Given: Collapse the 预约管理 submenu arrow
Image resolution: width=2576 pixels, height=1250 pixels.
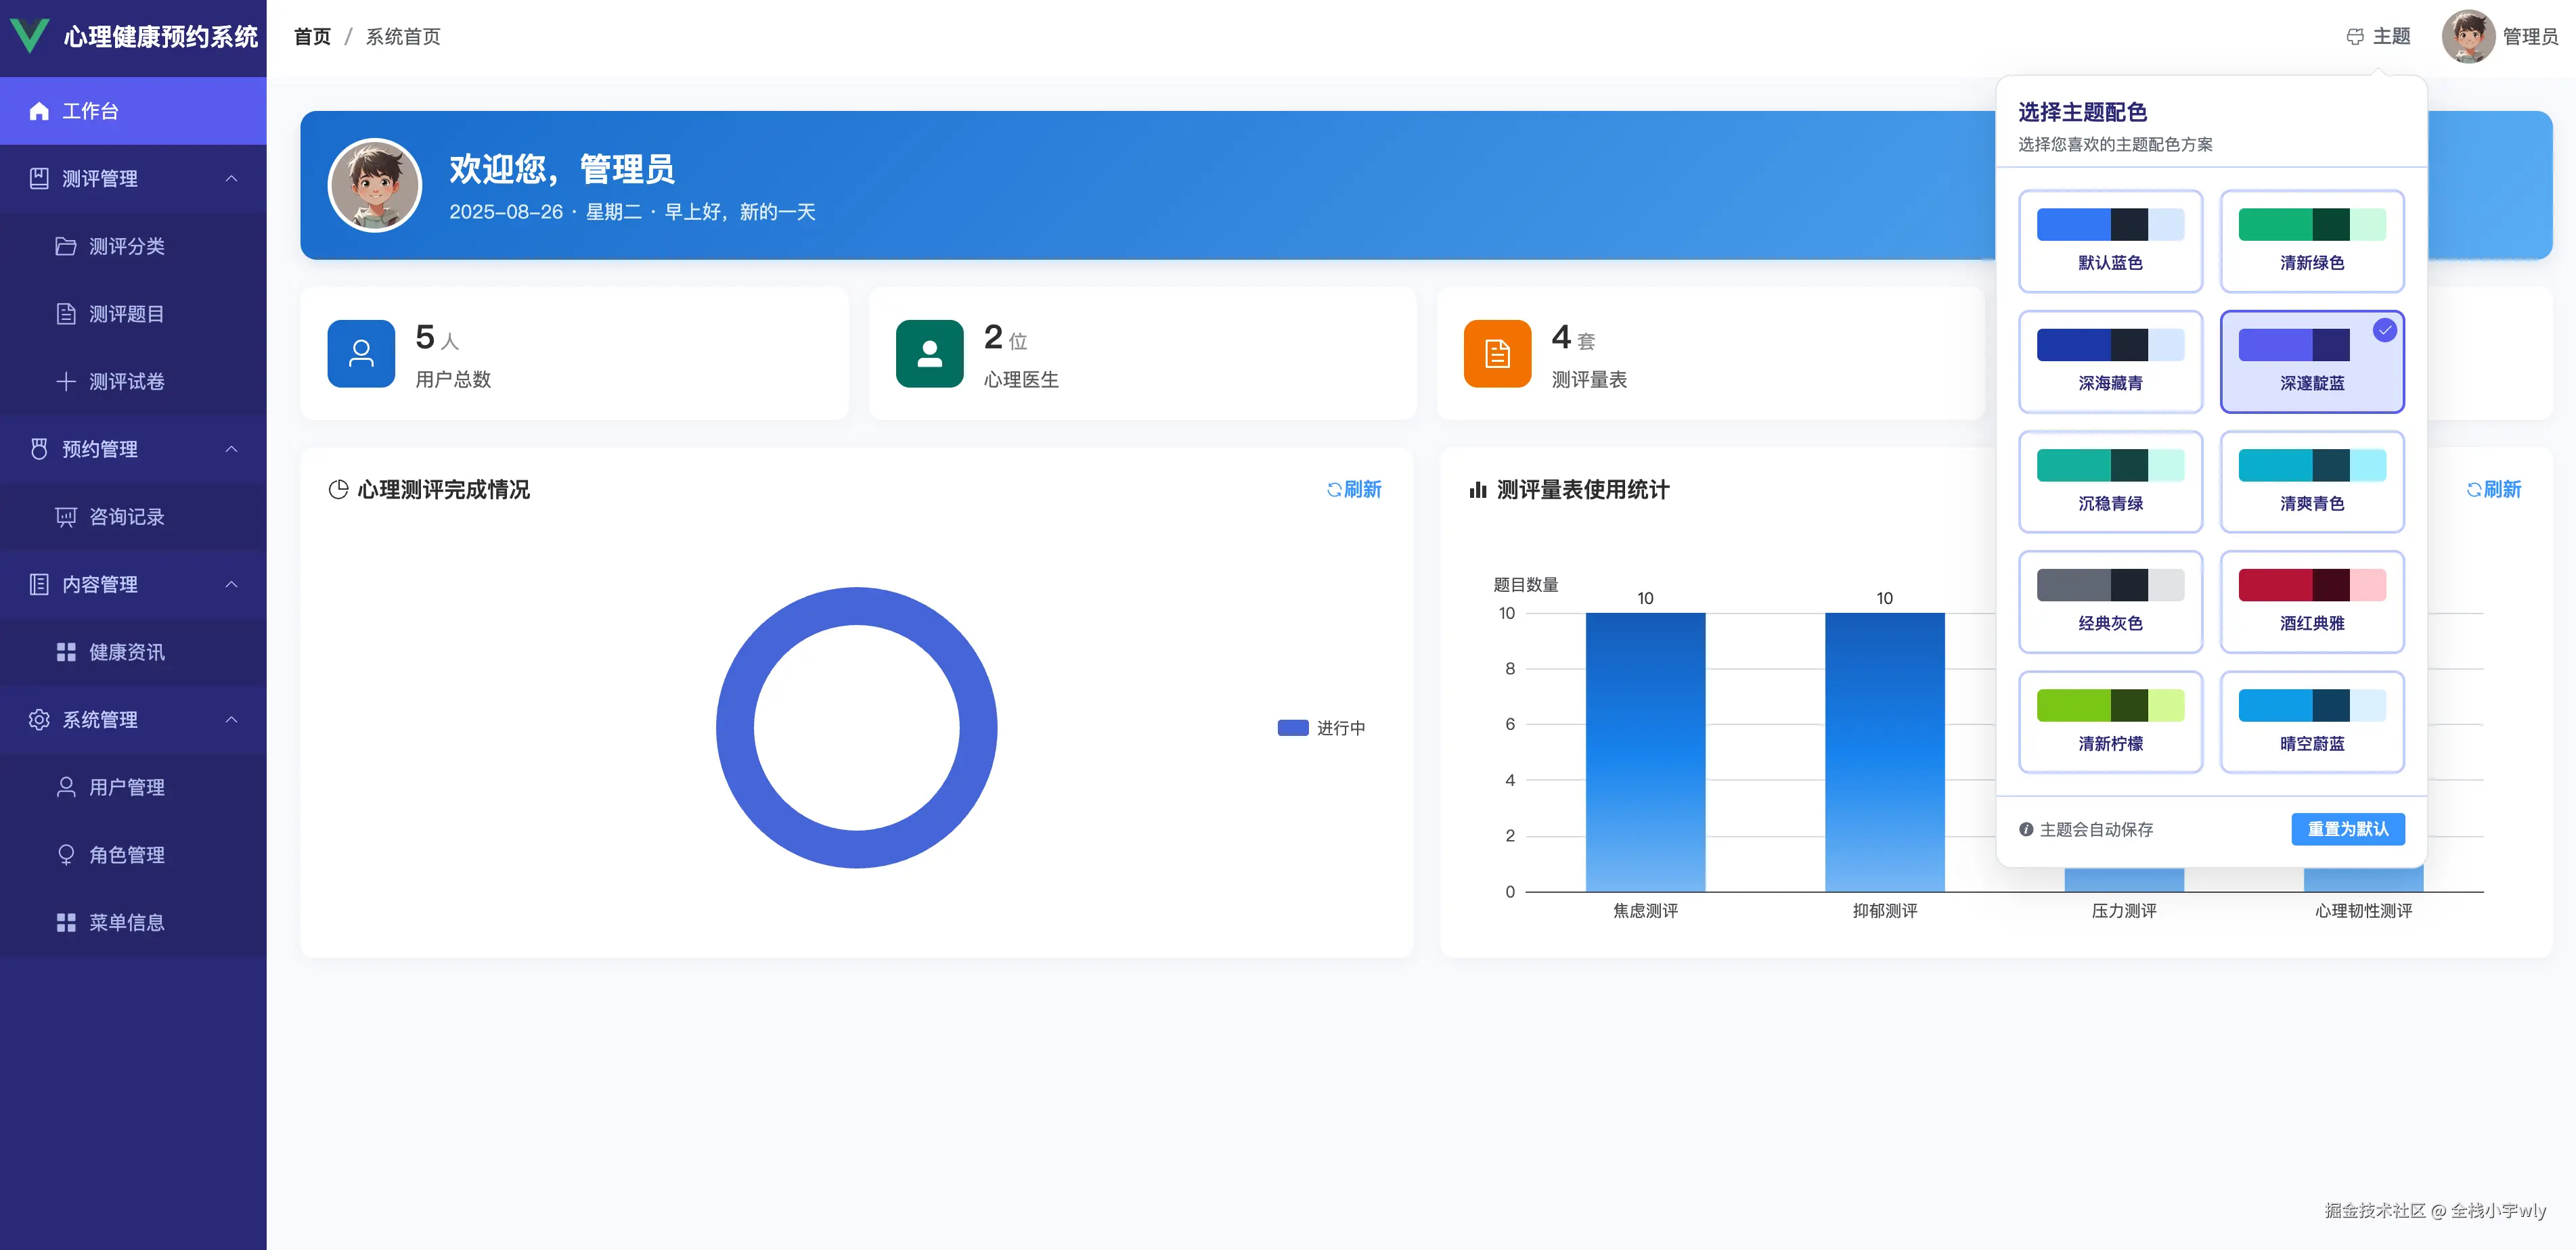Looking at the screenshot, I should pyautogui.click(x=232, y=448).
